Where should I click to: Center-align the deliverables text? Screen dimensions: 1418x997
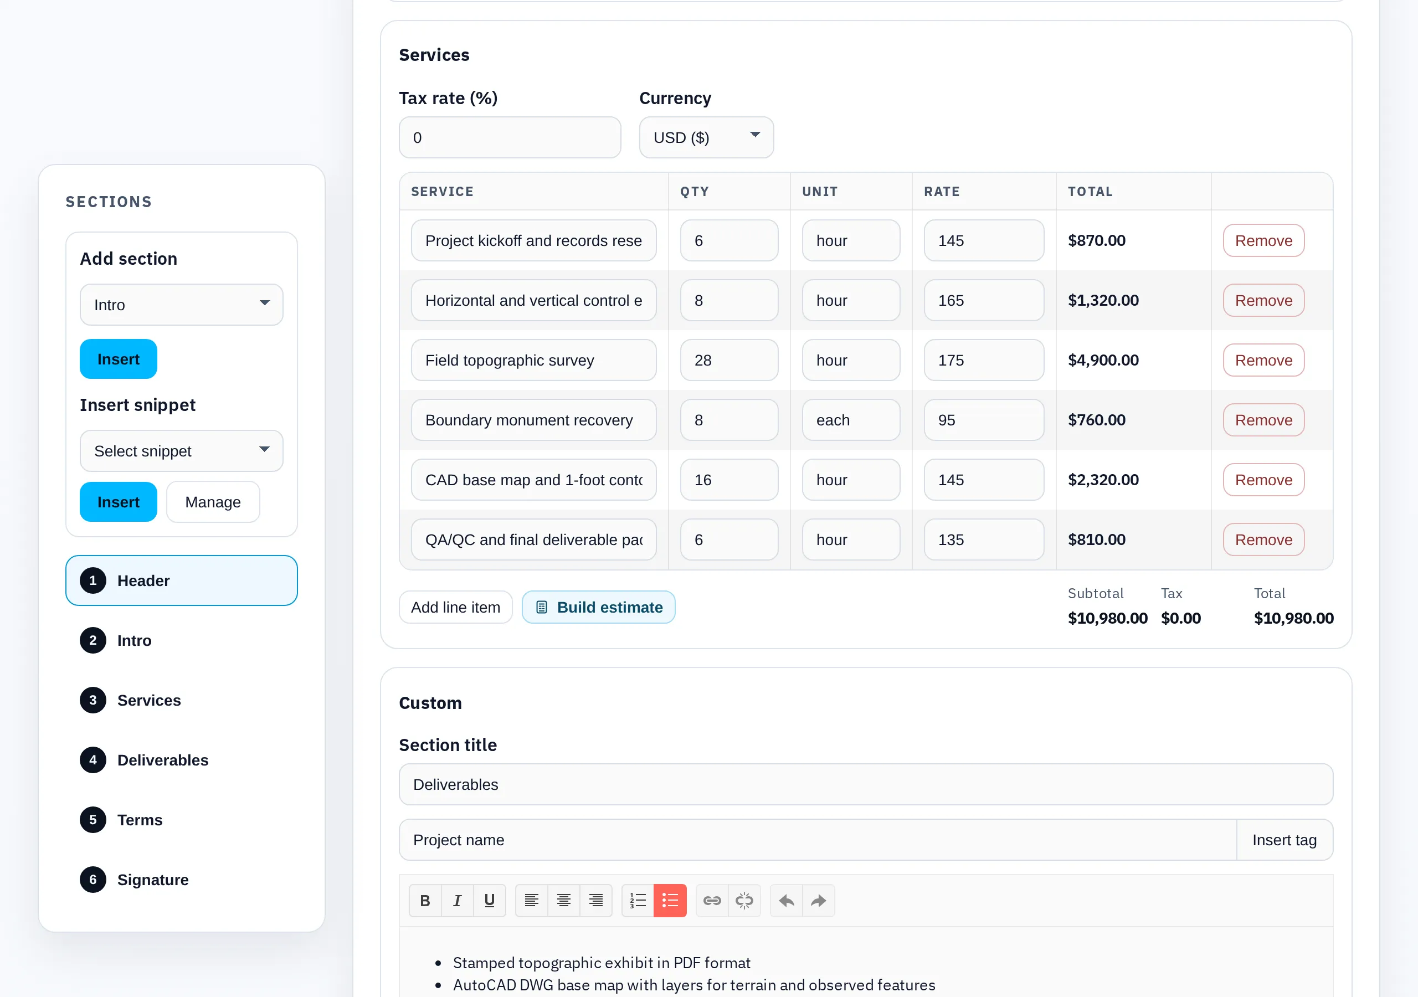click(563, 901)
